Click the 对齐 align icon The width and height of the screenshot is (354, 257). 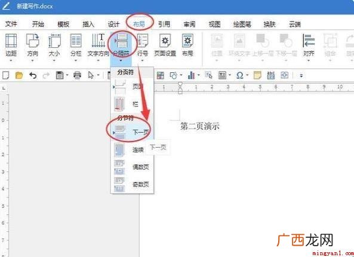click(309, 41)
